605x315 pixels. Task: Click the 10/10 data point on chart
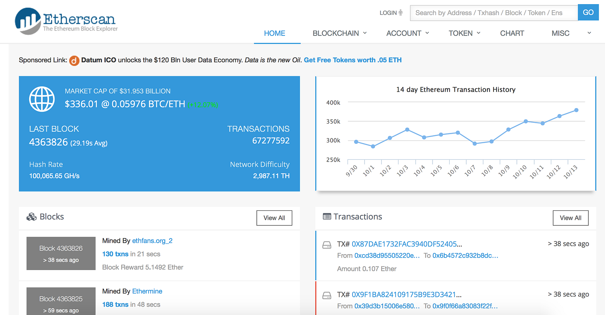coord(526,121)
